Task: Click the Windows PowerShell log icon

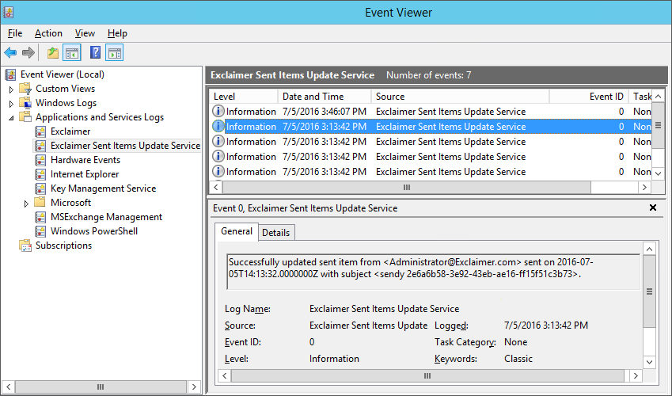Action: 40,231
